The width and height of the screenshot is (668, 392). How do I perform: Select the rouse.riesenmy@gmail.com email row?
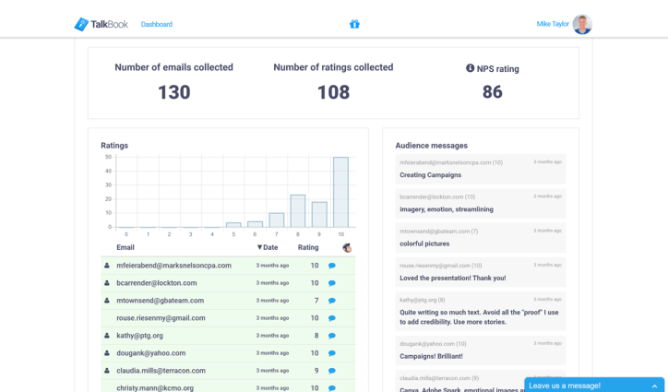(x=161, y=318)
